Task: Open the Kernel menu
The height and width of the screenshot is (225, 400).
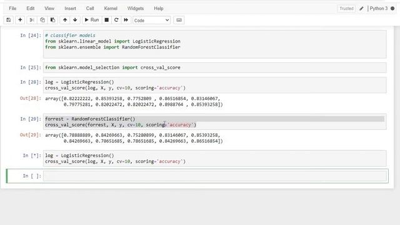Action: pos(111,8)
